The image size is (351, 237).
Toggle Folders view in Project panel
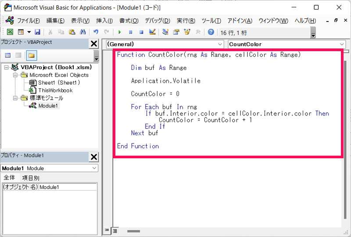pos(31,55)
